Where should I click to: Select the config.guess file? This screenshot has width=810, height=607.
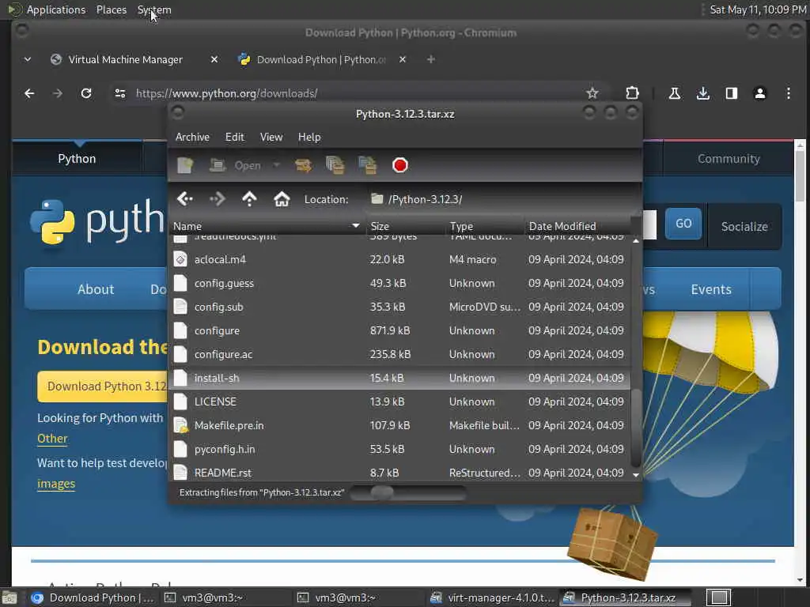click(x=399, y=283)
